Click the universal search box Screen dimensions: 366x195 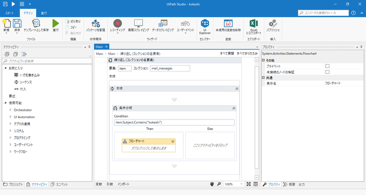323,13
